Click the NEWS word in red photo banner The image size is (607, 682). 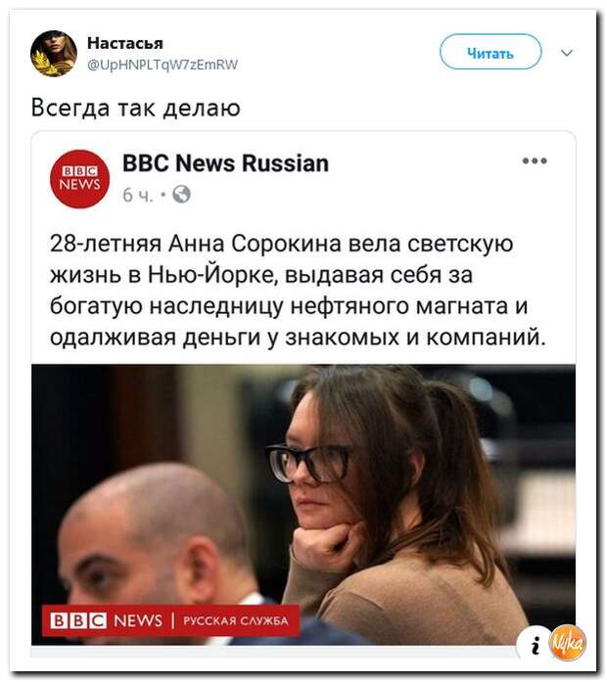pos(138,620)
